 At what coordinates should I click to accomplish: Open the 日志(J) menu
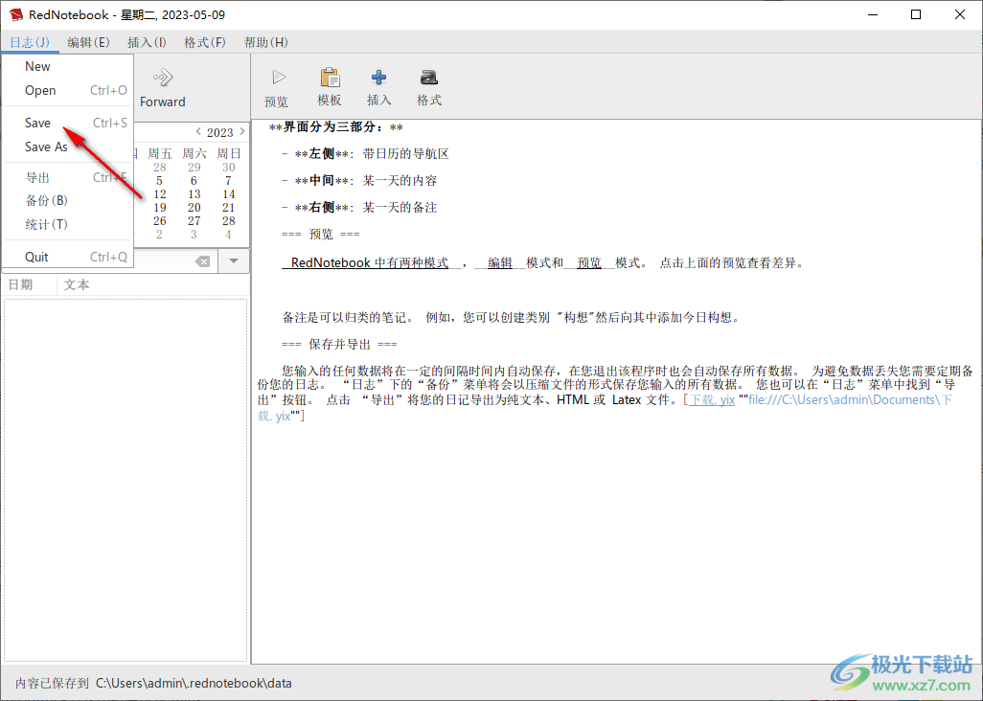click(30, 42)
